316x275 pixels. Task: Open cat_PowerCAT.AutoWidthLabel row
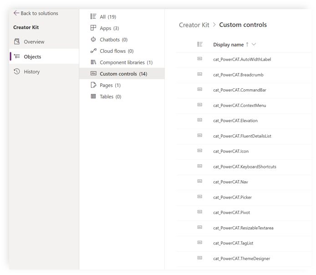coord(244,60)
